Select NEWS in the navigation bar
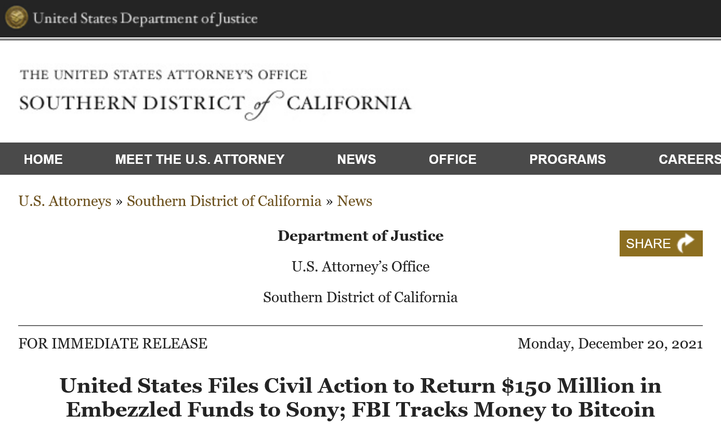The height and width of the screenshot is (439, 721). point(356,159)
